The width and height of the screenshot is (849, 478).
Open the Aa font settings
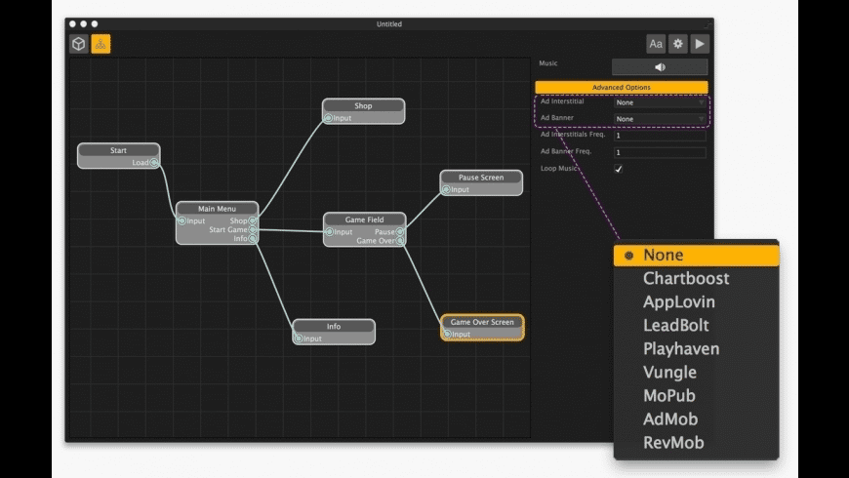click(x=656, y=44)
